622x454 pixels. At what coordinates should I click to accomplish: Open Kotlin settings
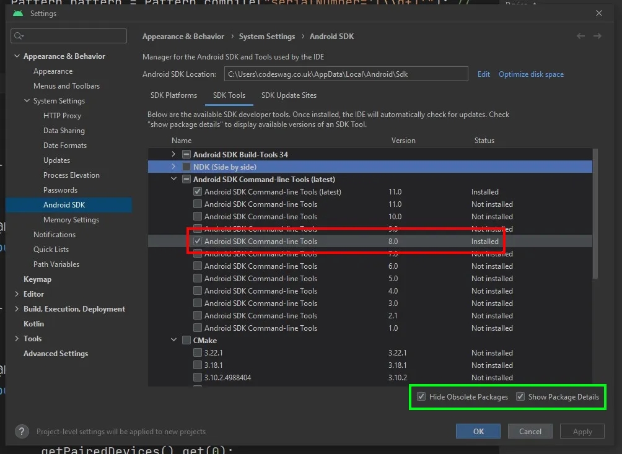click(x=33, y=323)
